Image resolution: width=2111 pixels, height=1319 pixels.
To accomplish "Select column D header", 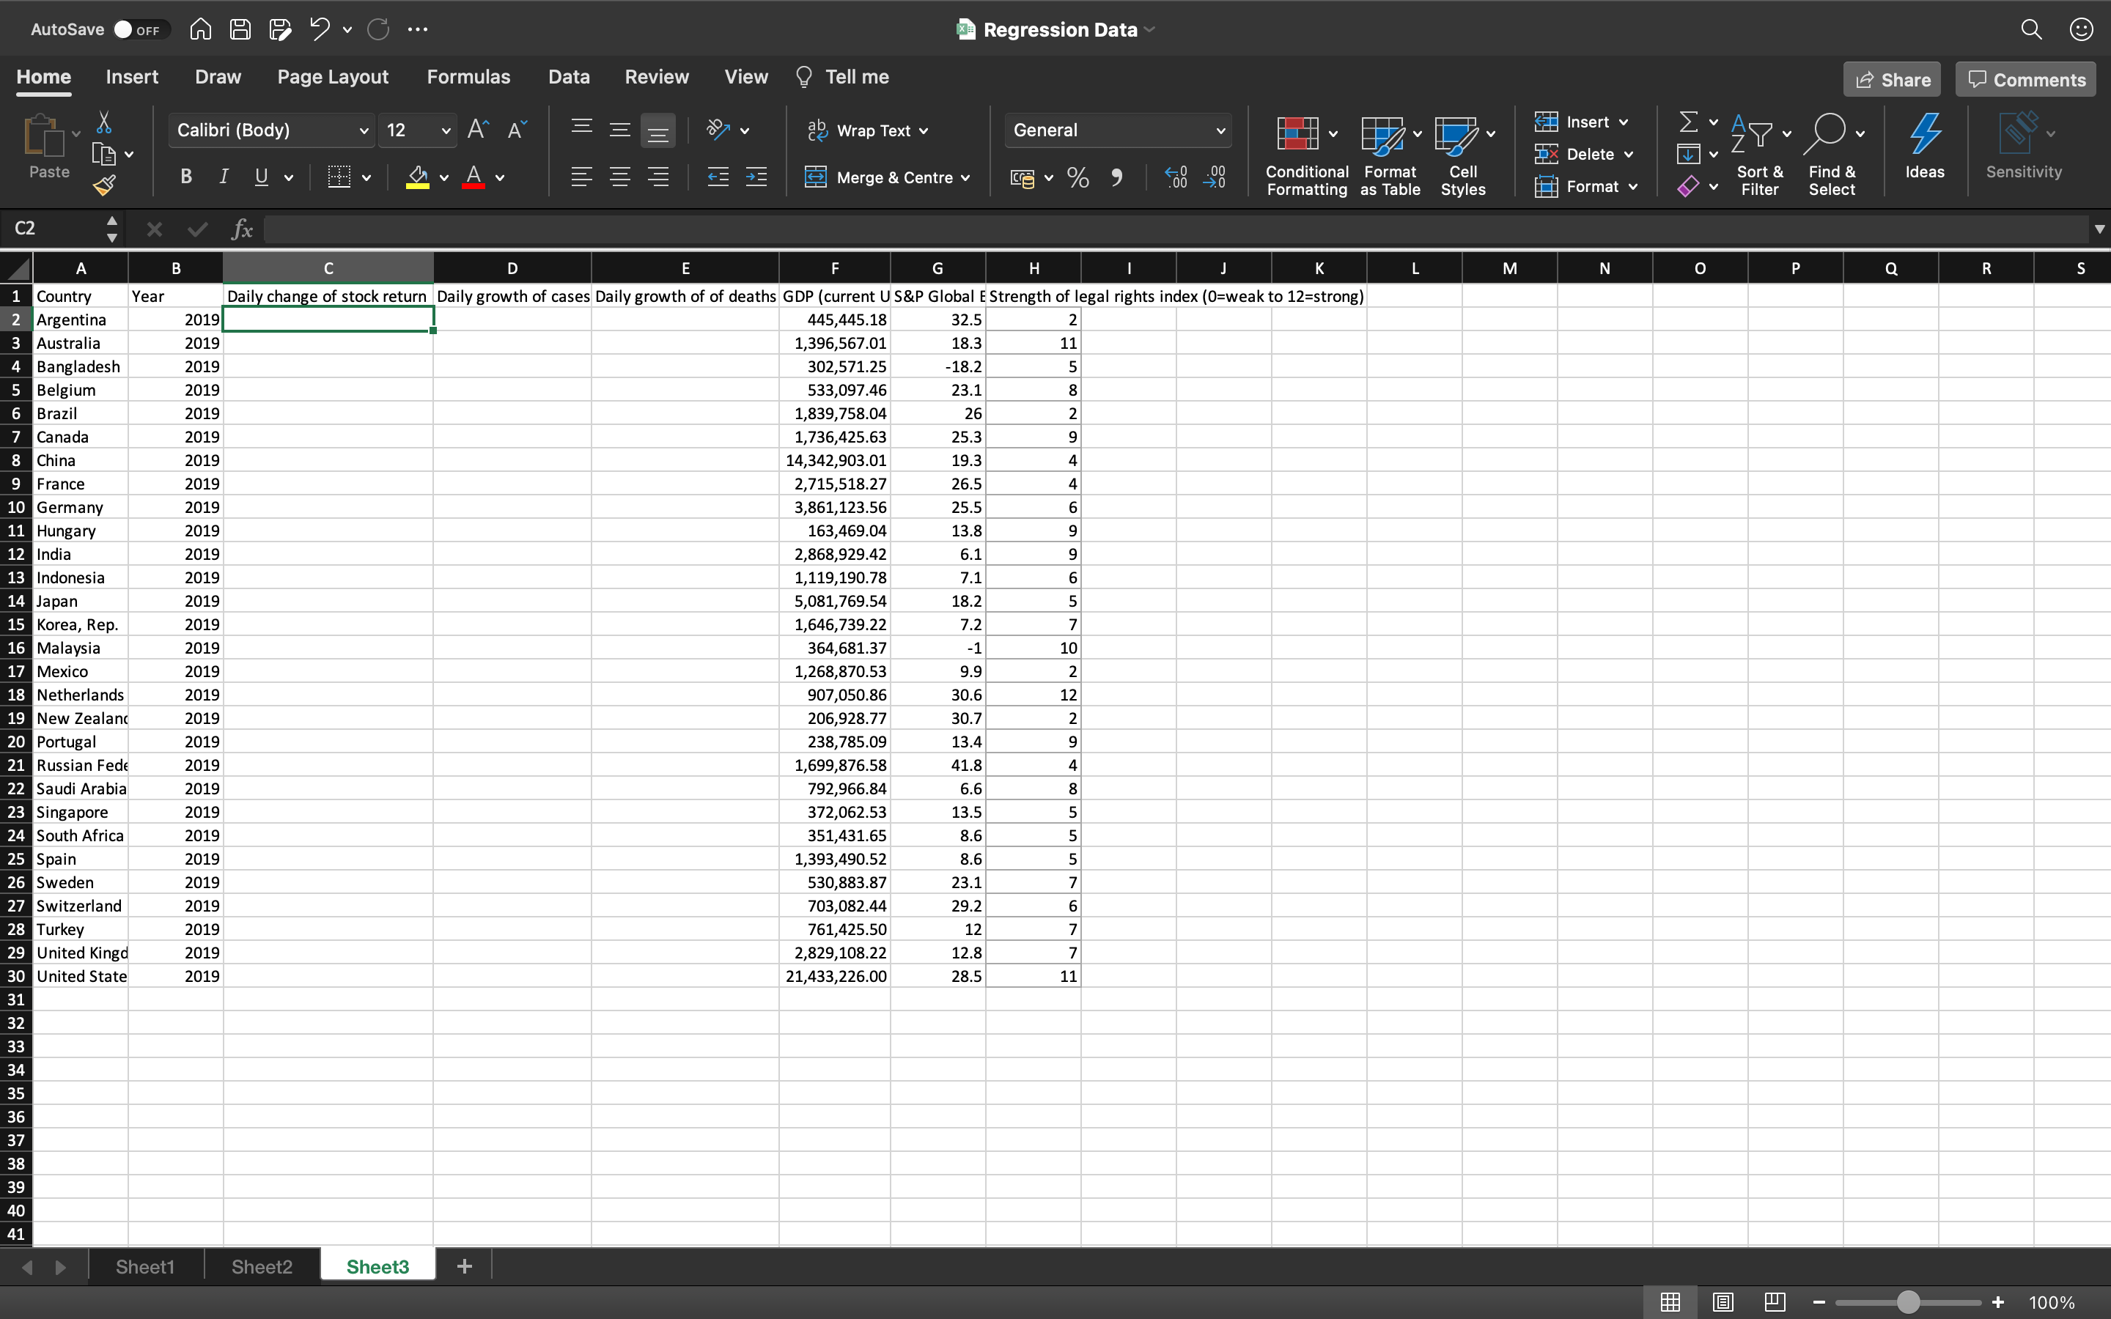I will pos(512,269).
